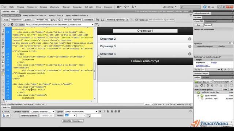Open the Вставка menu
Viewport: 234px width, 131px height.
coord(43,7)
